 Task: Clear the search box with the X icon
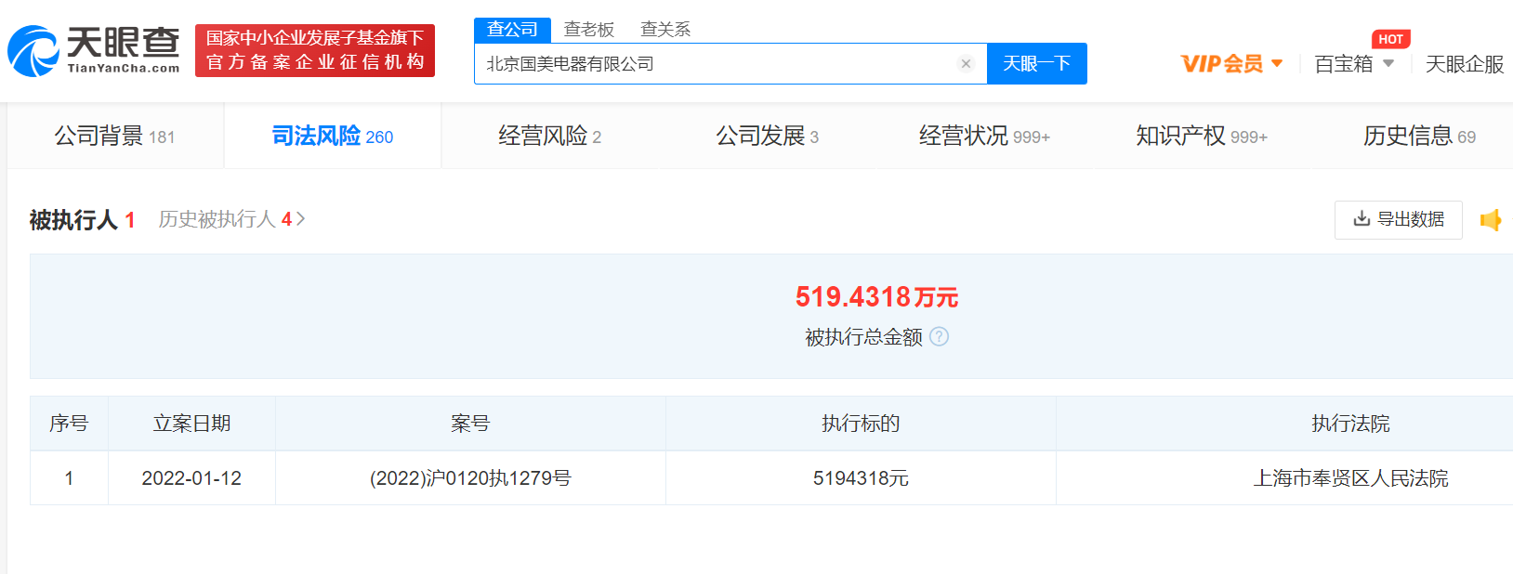tap(966, 63)
